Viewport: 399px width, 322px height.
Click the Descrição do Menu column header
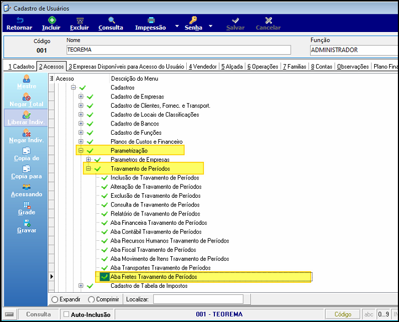(135, 78)
